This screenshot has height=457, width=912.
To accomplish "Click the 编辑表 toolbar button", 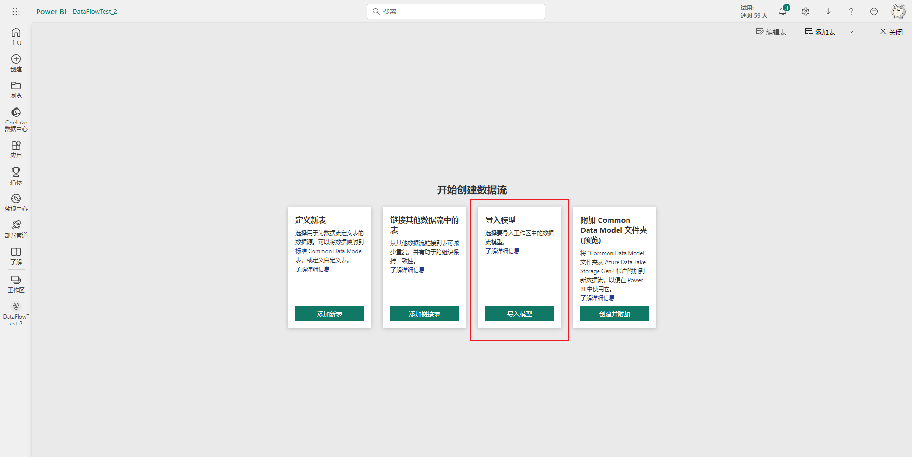I will [x=771, y=32].
